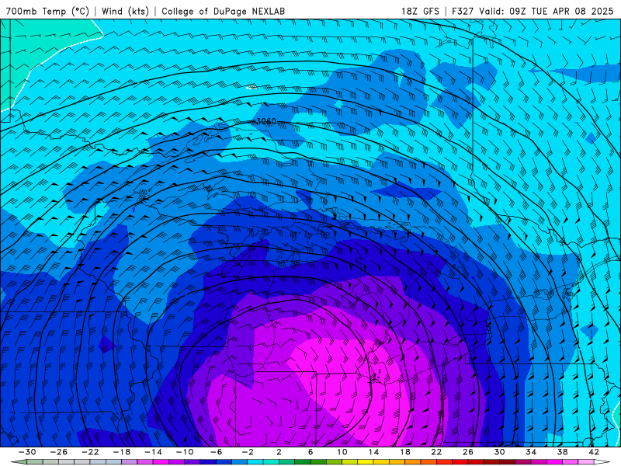Pick the '18' color scale label

click(x=404, y=452)
